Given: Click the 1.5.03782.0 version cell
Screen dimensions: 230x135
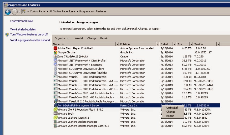Looking at the screenshot, I should [202, 106].
